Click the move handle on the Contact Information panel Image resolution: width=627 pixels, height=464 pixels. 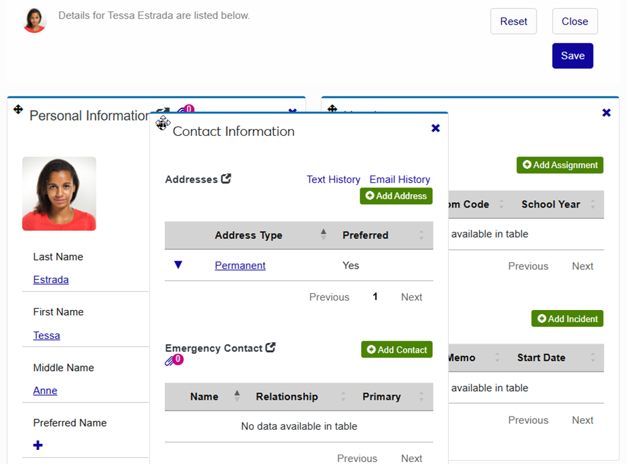163,123
